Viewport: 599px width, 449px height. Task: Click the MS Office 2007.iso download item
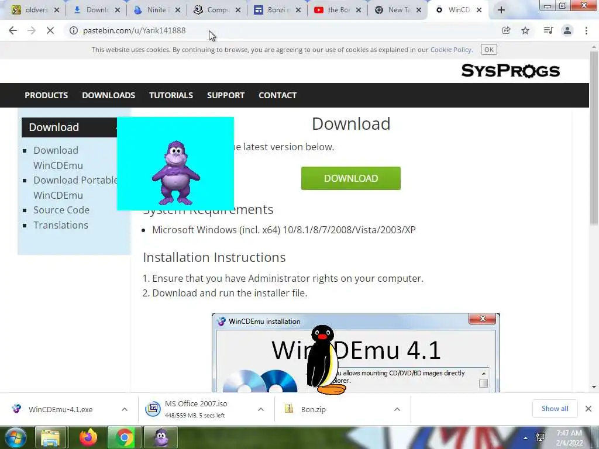point(195,409)
